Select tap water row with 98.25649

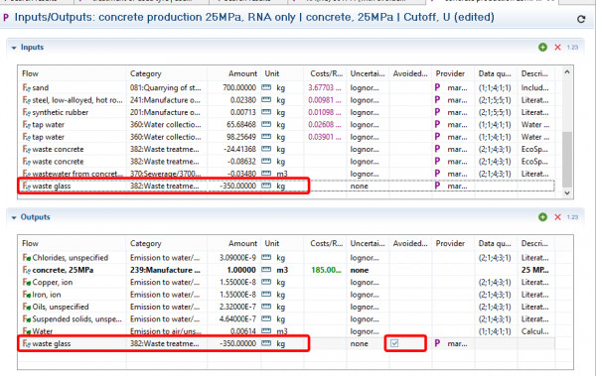coord(286,137)
